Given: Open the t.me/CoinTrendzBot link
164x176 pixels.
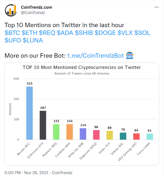Looking at the screenshot, I should coord(96,56).
